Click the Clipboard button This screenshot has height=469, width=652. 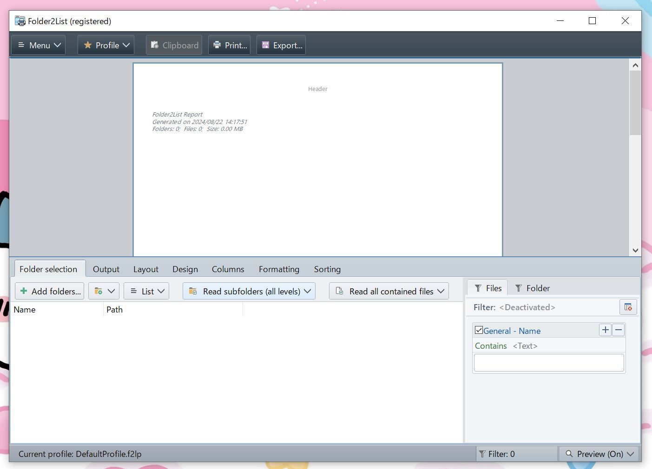174,45
